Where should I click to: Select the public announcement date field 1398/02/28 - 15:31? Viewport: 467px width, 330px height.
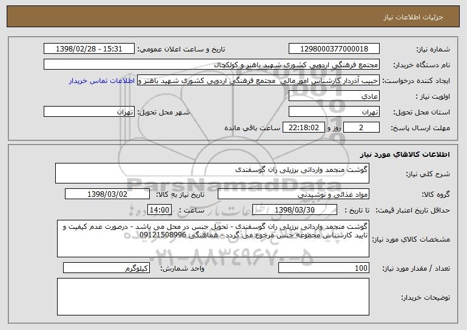click(89, 49)
